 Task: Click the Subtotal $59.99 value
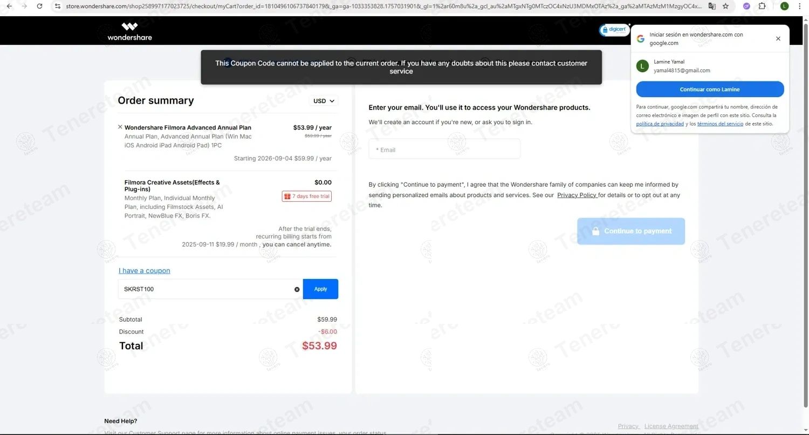point(327,319)
